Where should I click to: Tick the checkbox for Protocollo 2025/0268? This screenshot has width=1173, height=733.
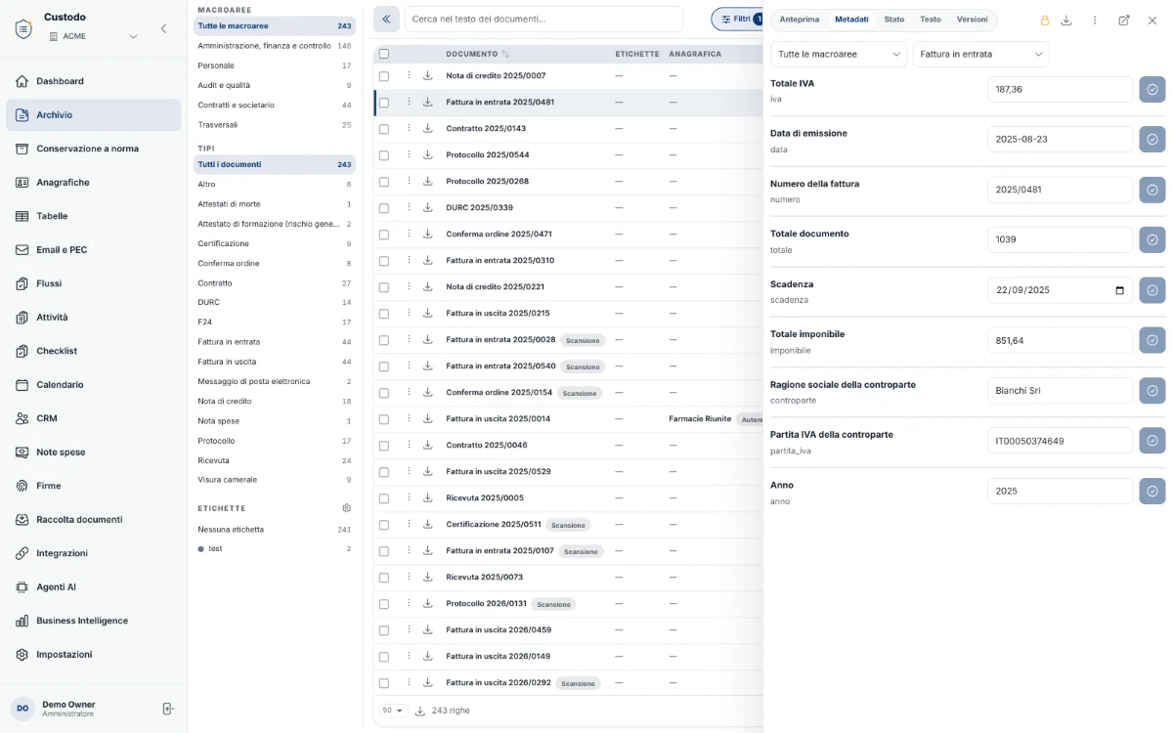click(384, 182)
